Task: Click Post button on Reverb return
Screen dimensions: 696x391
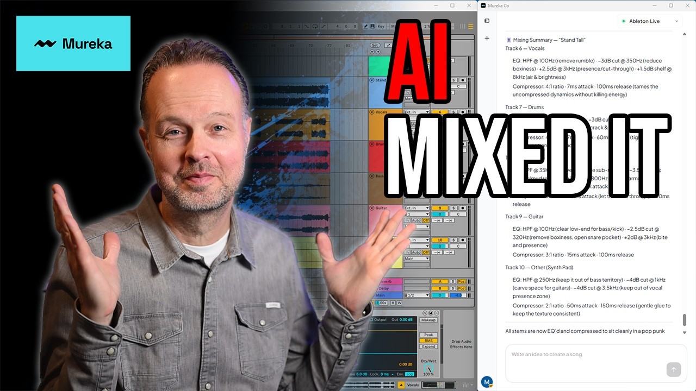Action: pos(462,281)
